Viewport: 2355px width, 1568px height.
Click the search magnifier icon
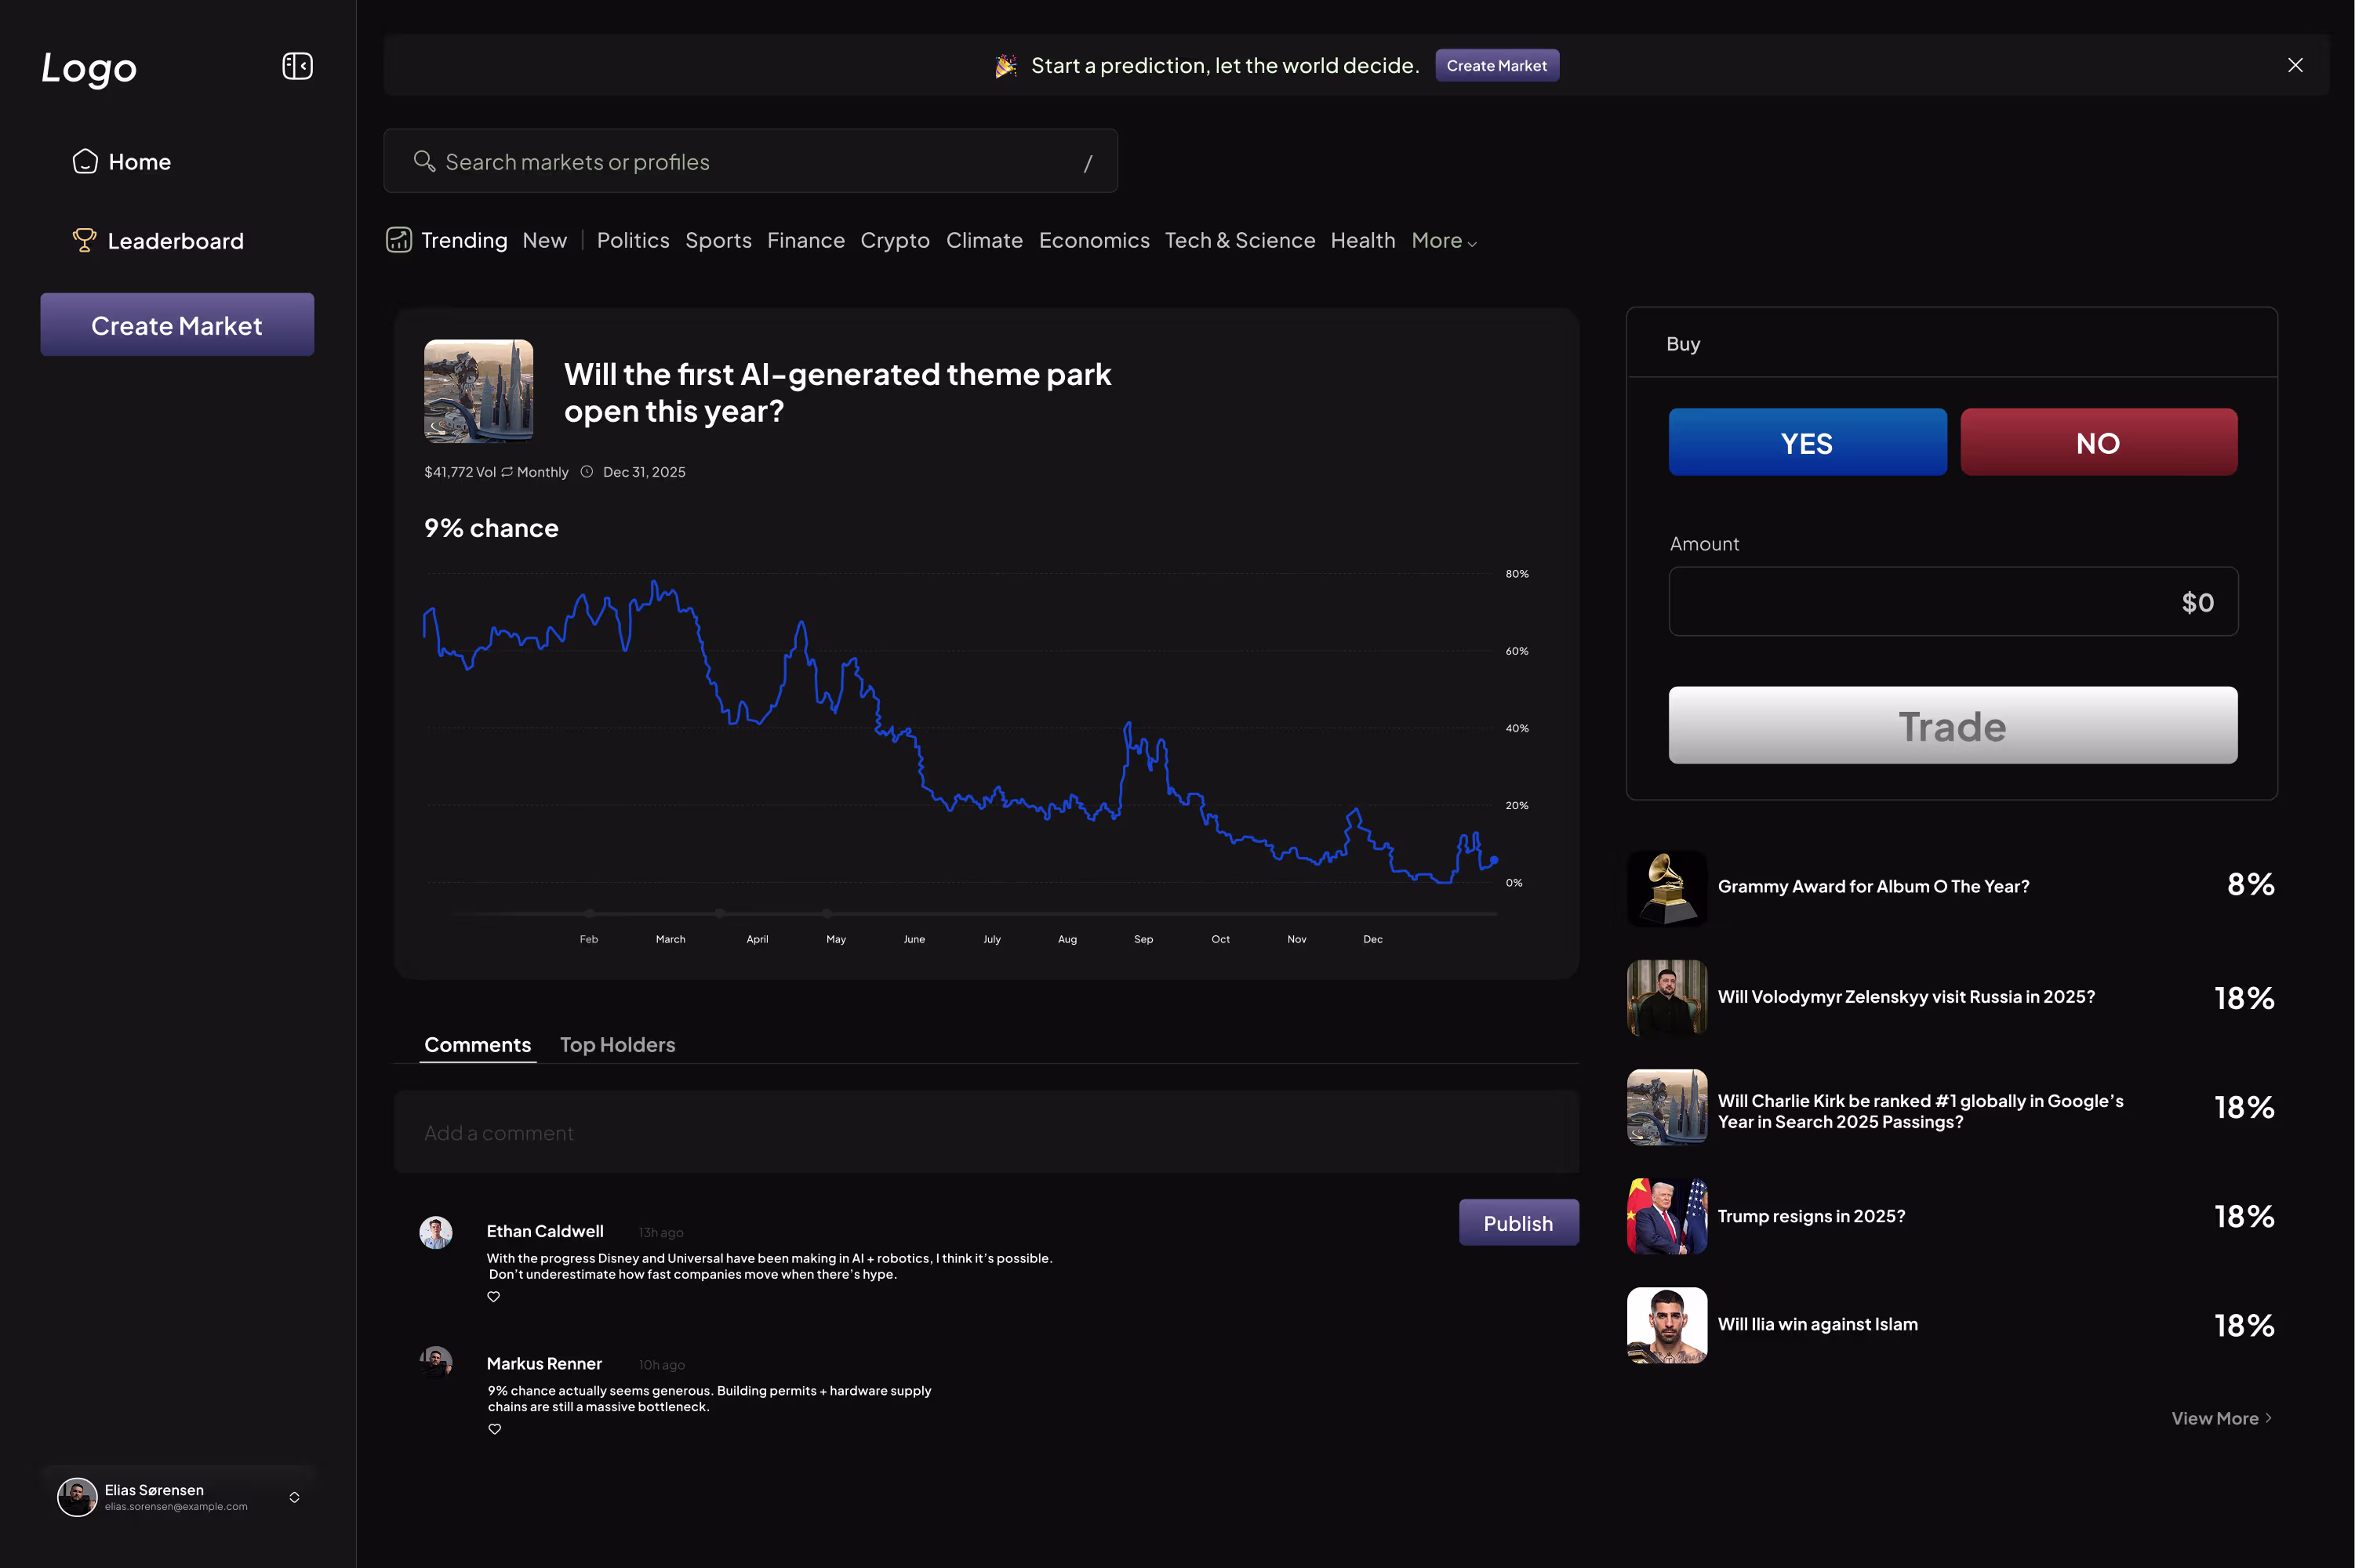[x=424, y=161]
